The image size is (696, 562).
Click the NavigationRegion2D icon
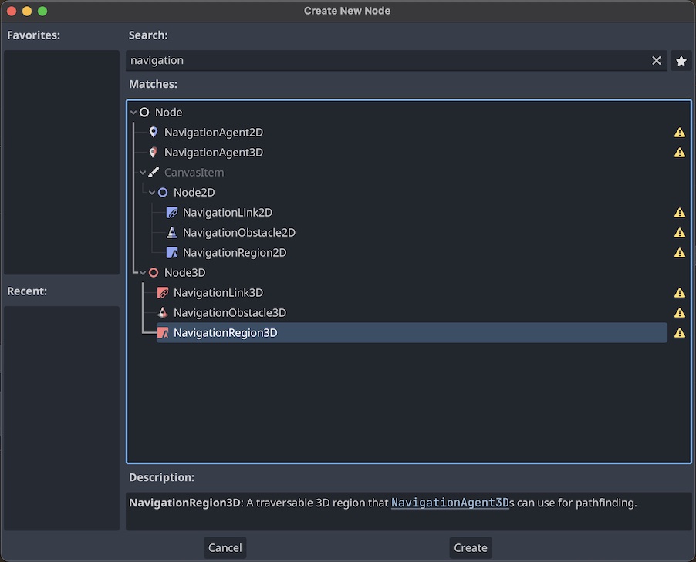(171, 252)
